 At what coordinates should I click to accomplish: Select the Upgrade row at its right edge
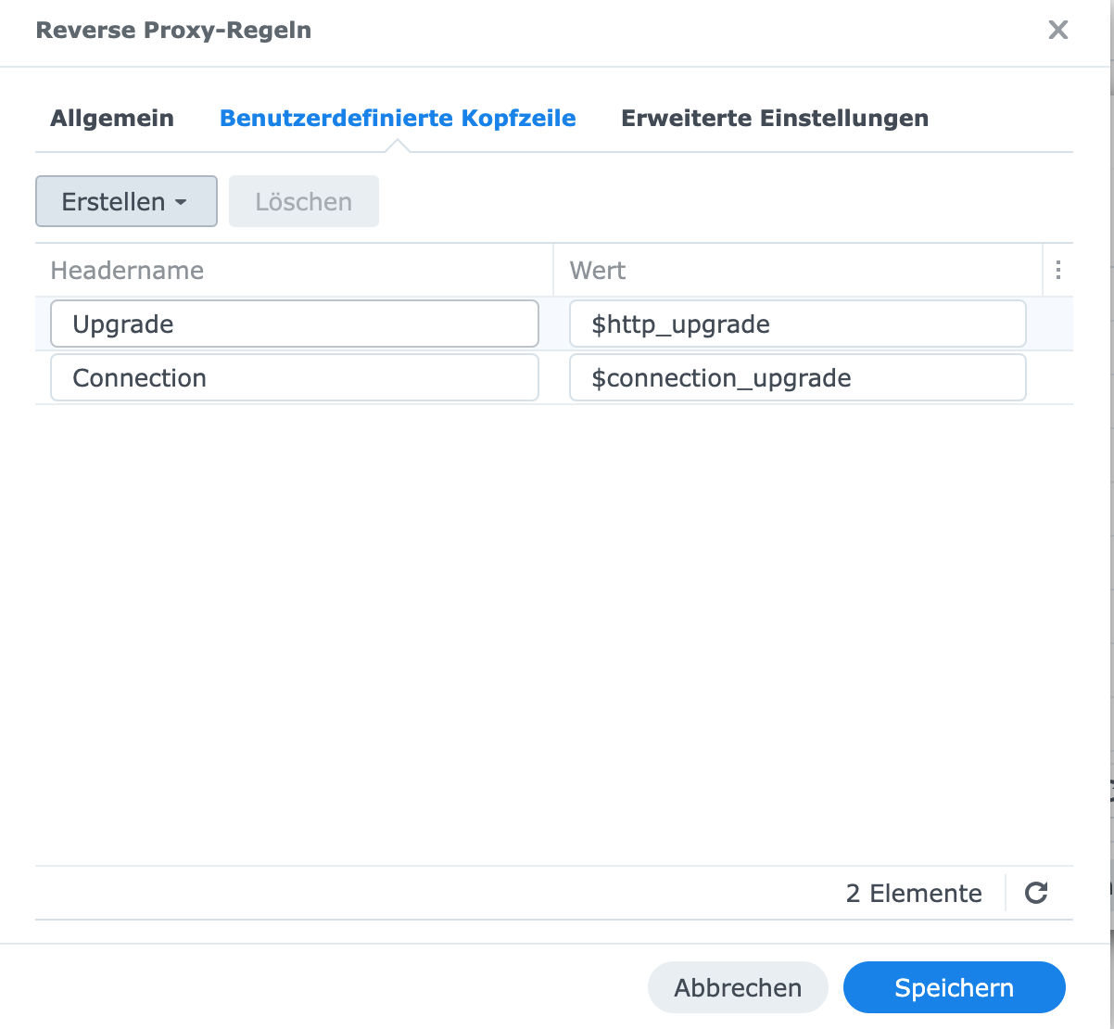coord(1050,324)
